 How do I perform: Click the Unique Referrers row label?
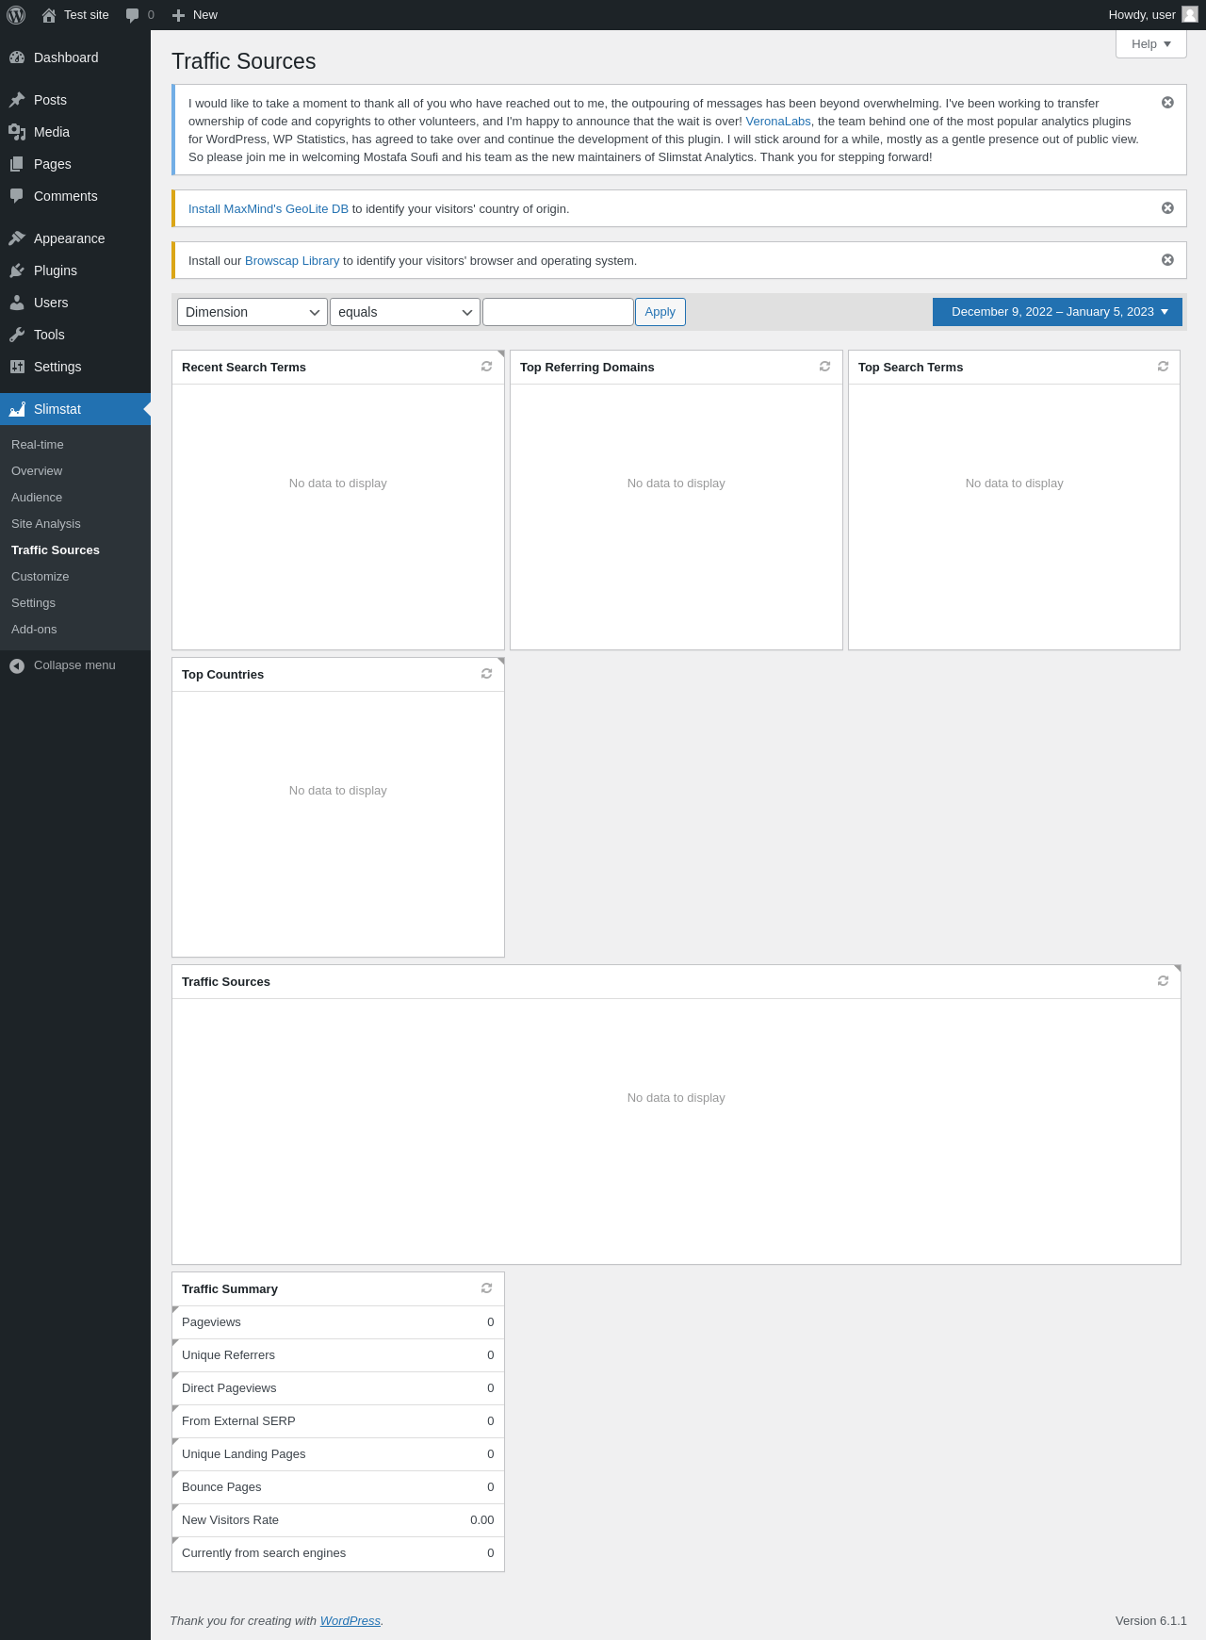[x=228, y=1355]
